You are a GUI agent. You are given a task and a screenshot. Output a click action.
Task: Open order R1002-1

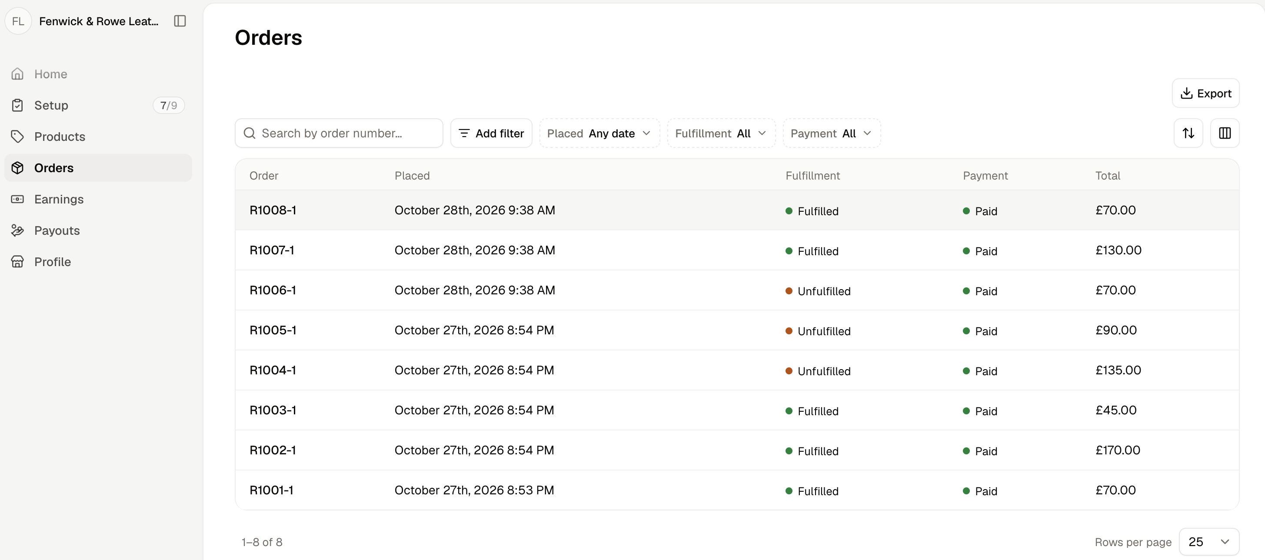(x=736, y=450)
